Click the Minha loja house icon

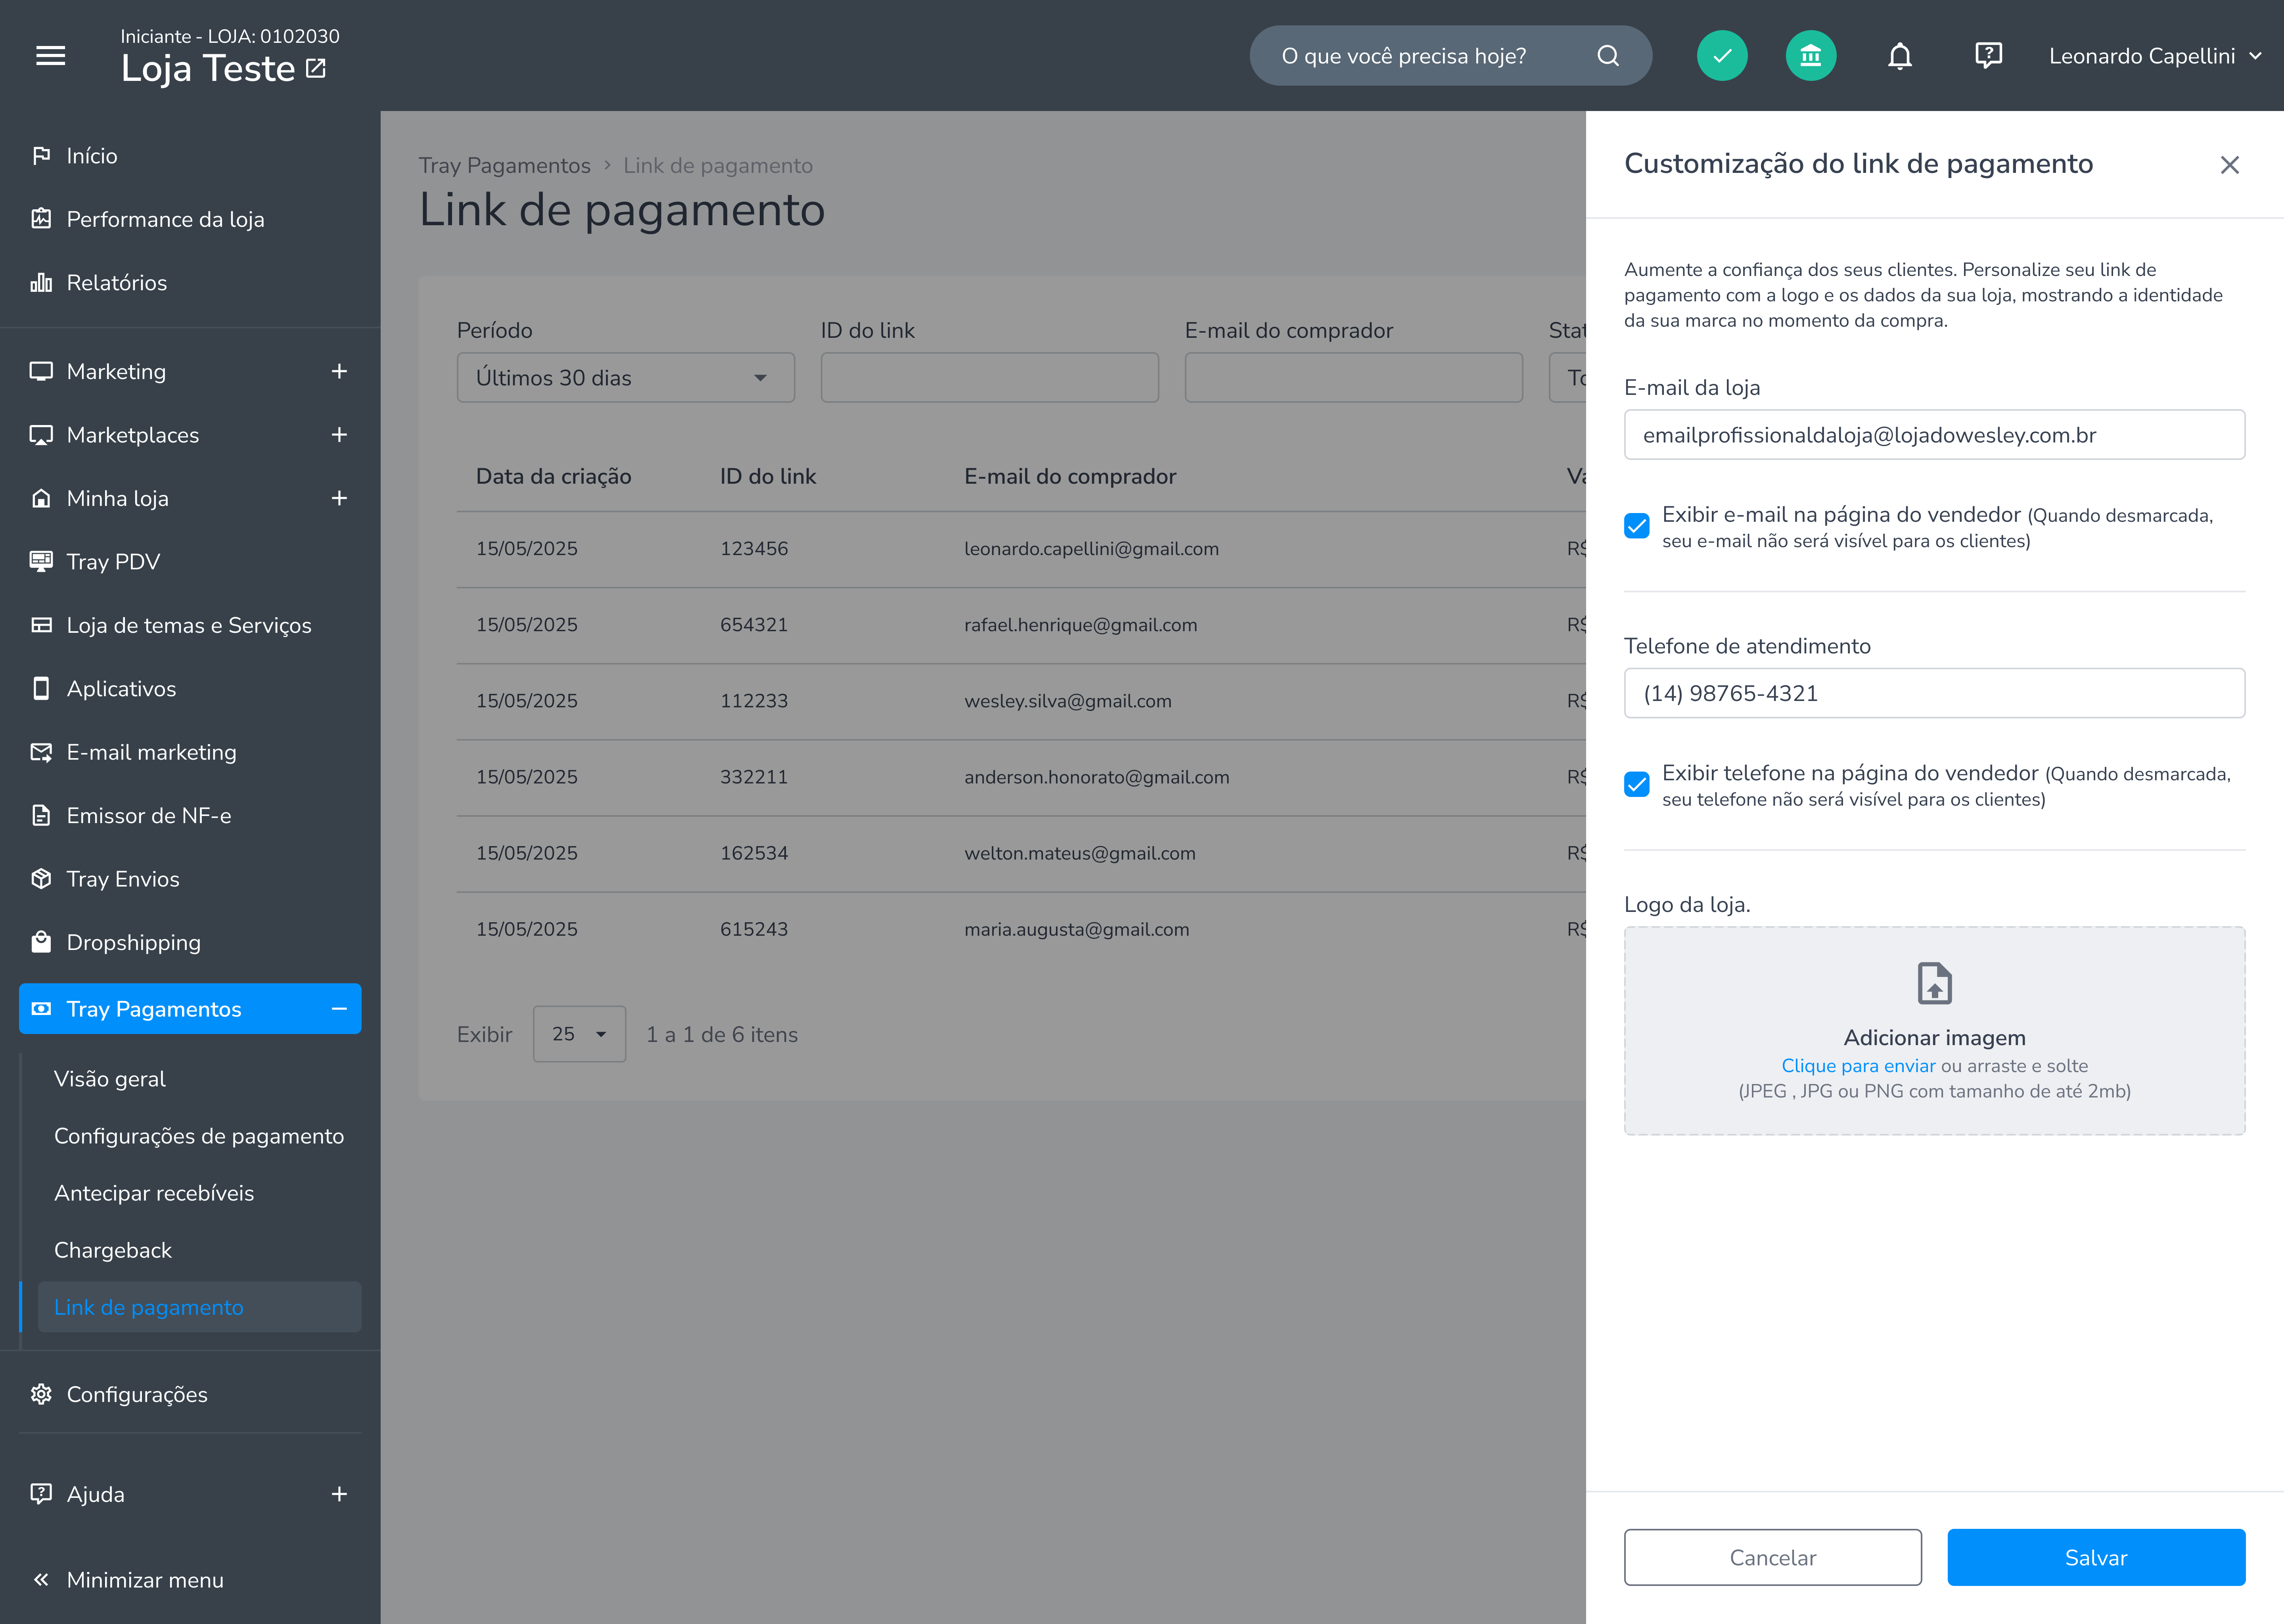[x=41, y=498]
